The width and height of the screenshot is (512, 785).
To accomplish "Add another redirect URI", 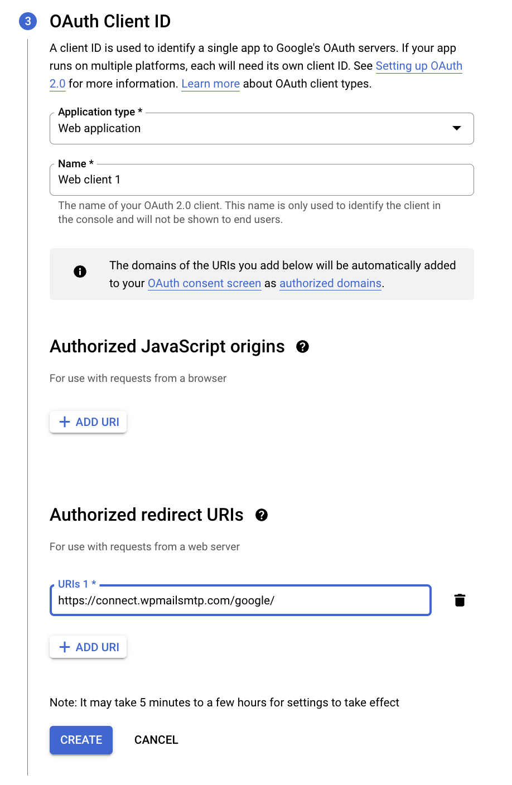I will click(88, 647).
